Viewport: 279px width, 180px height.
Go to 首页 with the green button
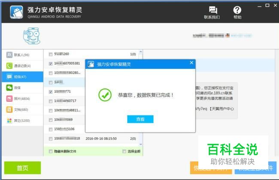click(x=22, y=168)
